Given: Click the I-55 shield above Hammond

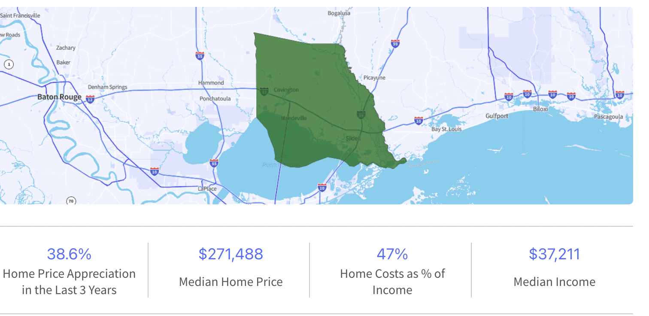Looking at the screenshot, I should pyautogui.click(x=200, y=55).
